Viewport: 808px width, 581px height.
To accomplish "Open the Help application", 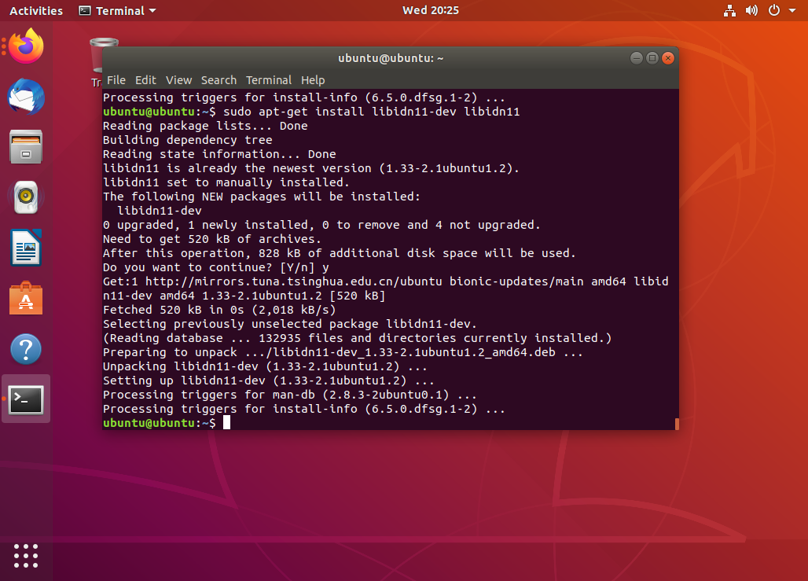I will 26,348.
